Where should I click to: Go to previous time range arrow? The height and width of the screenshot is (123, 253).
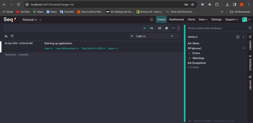click(132, 36)
